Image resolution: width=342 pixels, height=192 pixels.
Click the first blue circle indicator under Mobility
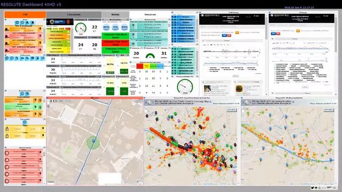pos(106,27)
